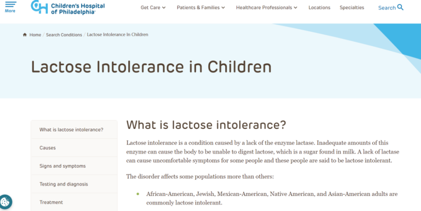Jump to Signs and symptoms section
421x211 pixels.
coord(62,166)
